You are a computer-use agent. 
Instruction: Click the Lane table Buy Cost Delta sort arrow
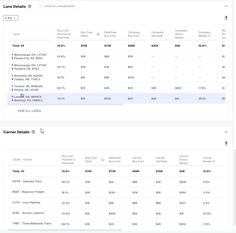tap(98, 34)
